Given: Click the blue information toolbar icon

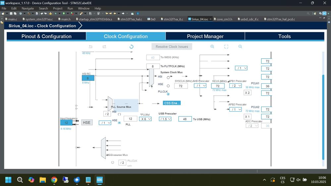Looking at the screenshot, I should [138, 14].
